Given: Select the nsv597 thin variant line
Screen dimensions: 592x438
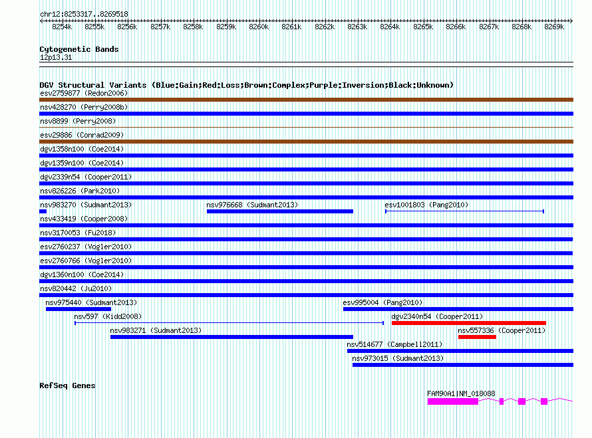Looking at the screenshot, I should click(229, 323).
